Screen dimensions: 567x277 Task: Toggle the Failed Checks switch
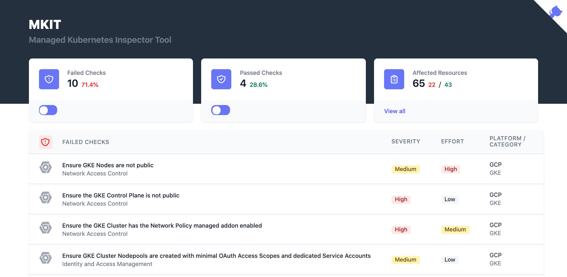tap(48, 110)
